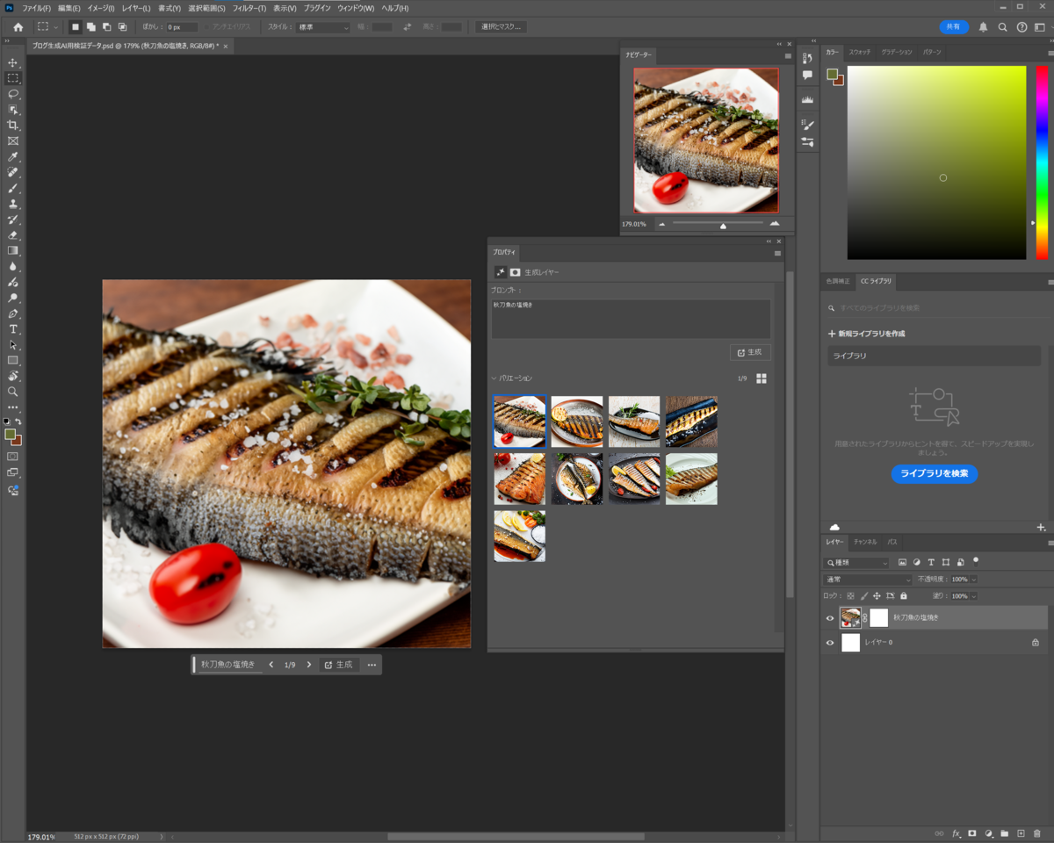Switch to the スウォッチ tab
This screenshot has height=843, width=1054.
point(859,52)
